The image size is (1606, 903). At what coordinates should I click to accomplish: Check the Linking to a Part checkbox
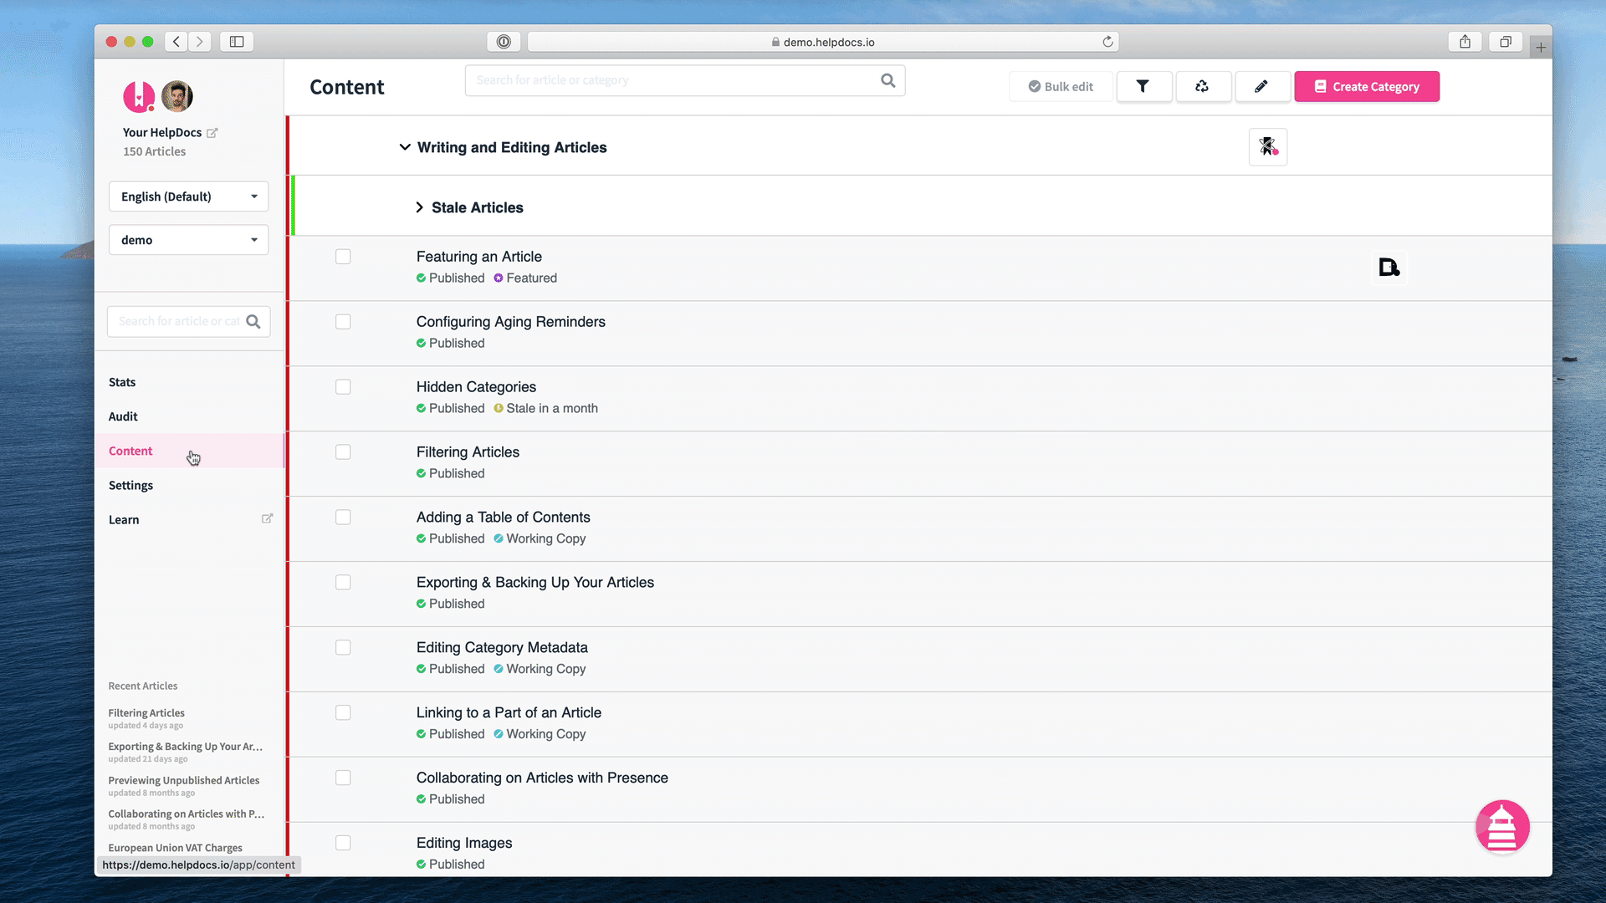click(343, 713)
